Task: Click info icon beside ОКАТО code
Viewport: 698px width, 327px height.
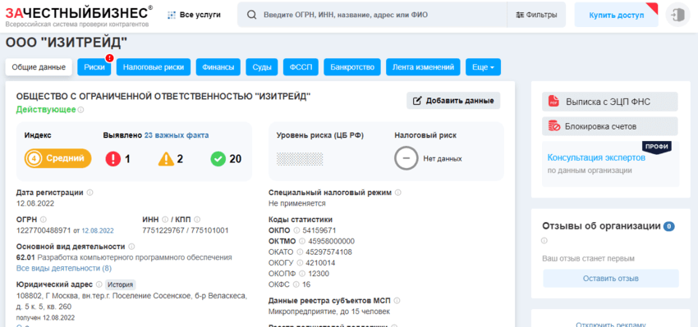Action: click(300, 252)
